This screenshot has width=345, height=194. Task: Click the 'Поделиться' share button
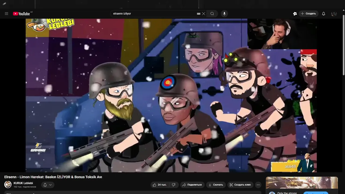coord(192,185)
